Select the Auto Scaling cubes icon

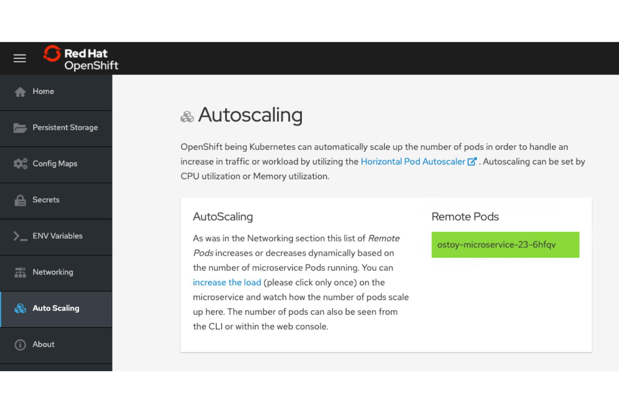point(20,308)
